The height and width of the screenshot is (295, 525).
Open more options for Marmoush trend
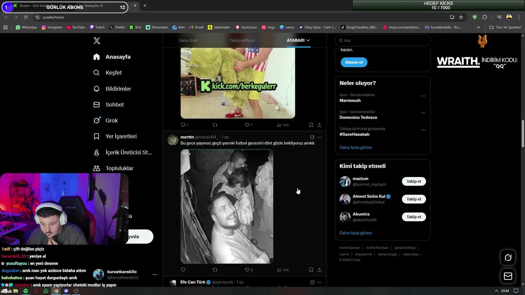423,96
